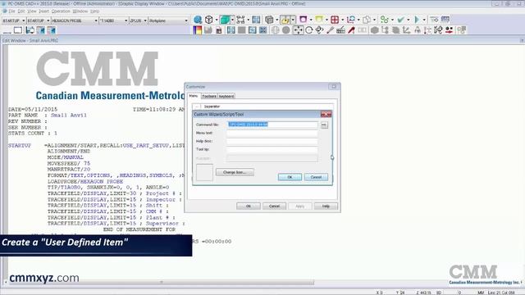Click the Help desc input field

click(x=272, y=141)
